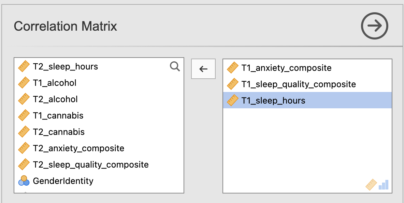Click the faded ordinal bar-chart type icon
Image resolution: width=404 pixels, height=203 pixels.
(384, 185)
